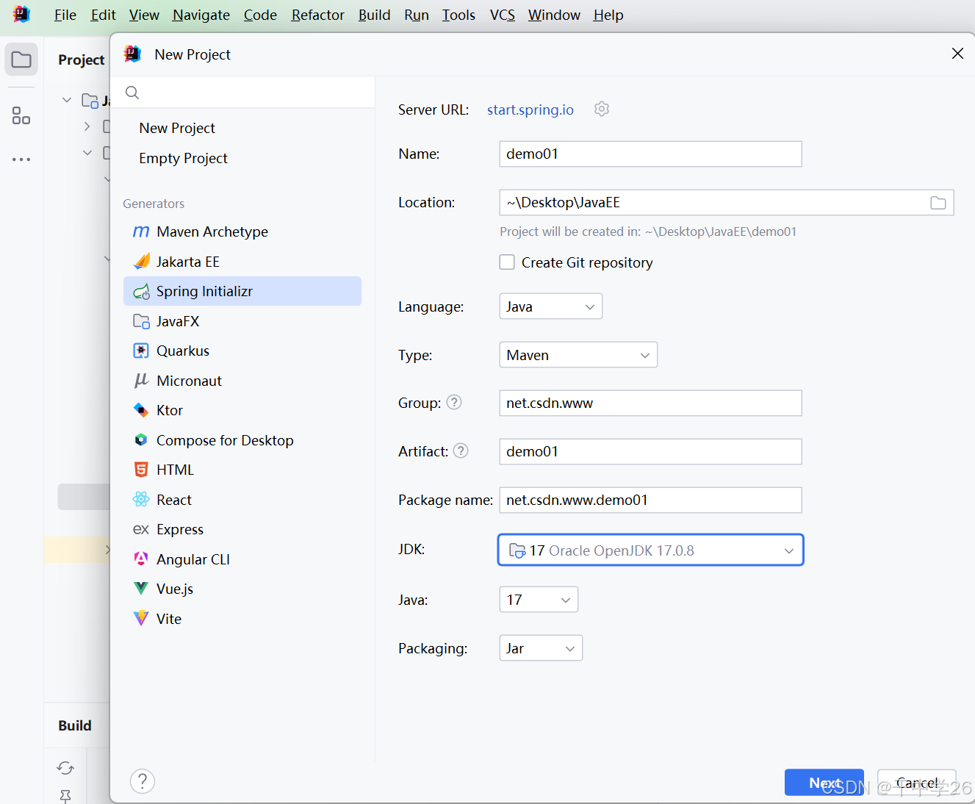Click the help icon next to Group

[x=454, y=402]
